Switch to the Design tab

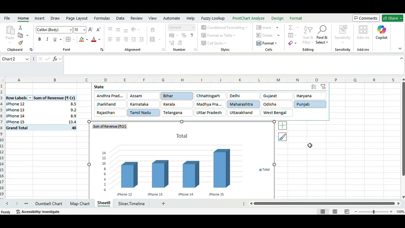pos(277,18)
